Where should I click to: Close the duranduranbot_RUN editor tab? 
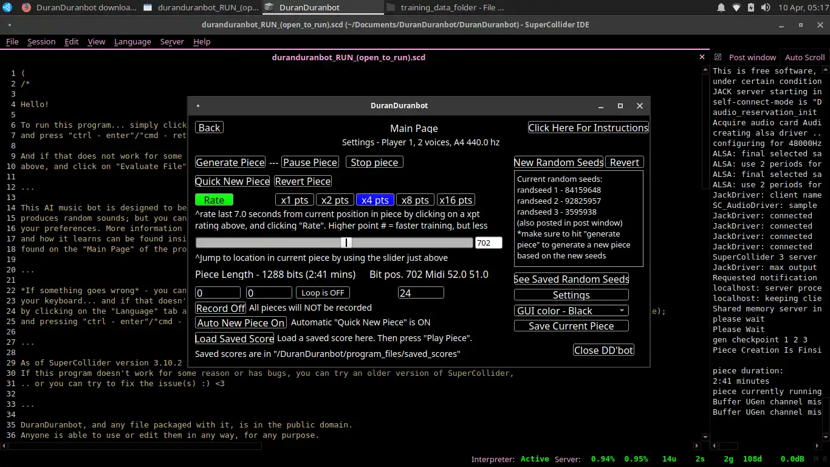pos(702,57)
